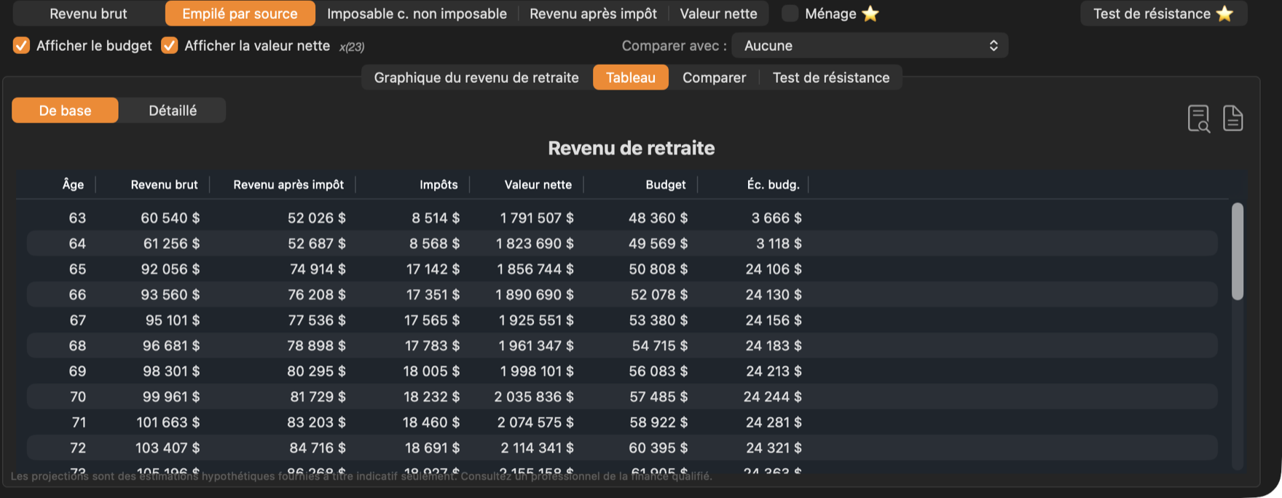Open the Valeur nette top tab
The image size is (1282, 498).
[x=718, y=13]
